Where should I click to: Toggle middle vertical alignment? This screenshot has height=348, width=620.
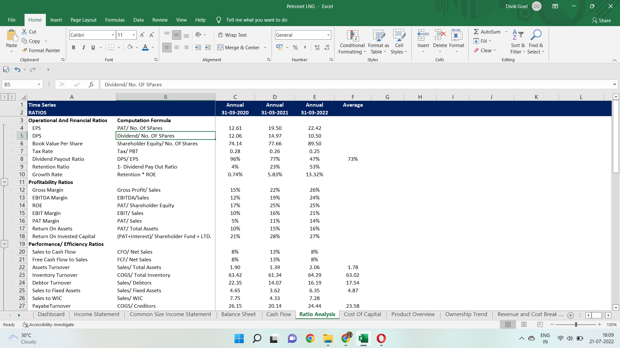[x=177, y=35]
